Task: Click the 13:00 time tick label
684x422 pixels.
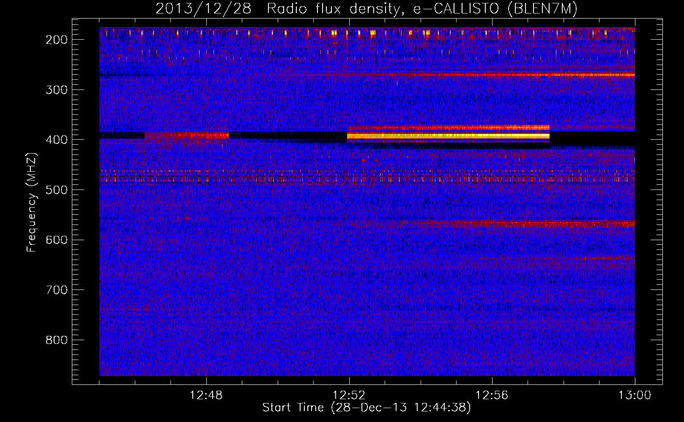Action: 635,395
